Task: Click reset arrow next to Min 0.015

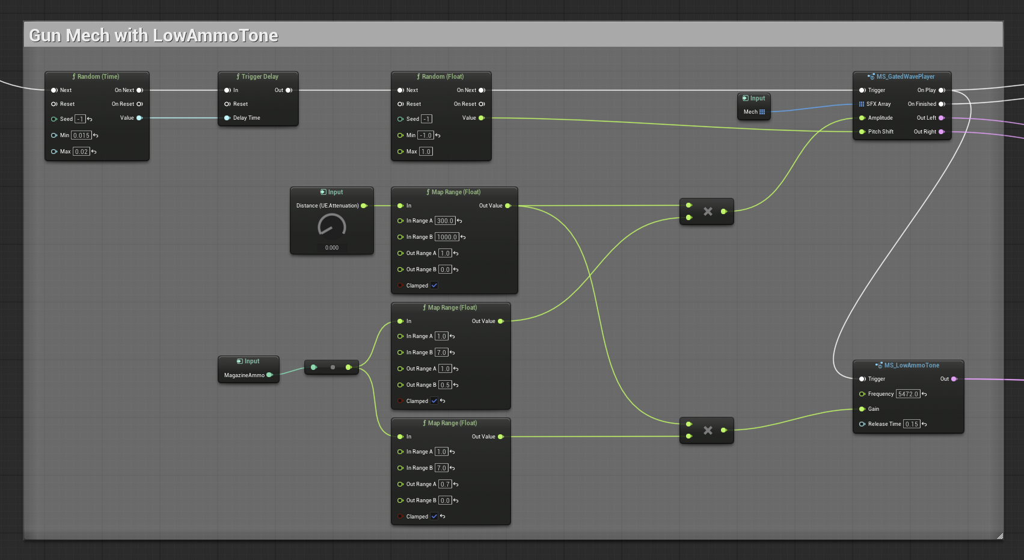Action: click(96, 135)
